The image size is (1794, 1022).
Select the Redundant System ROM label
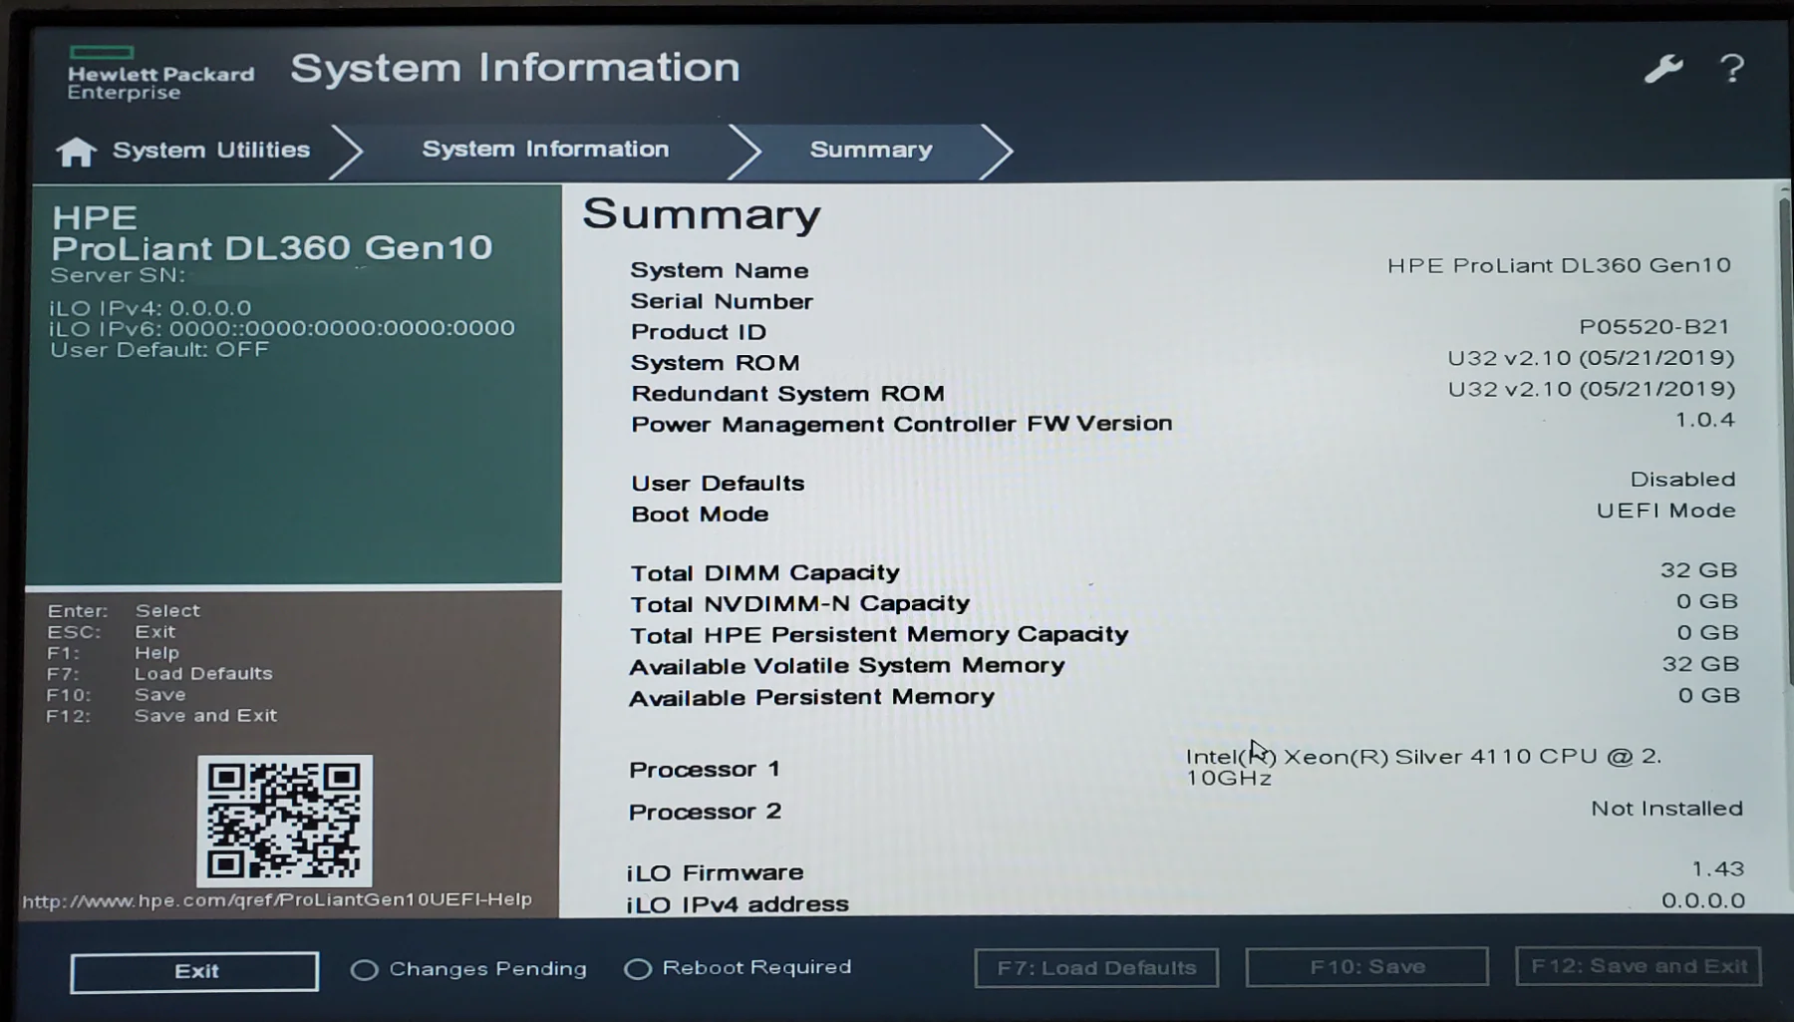(787, 394)
